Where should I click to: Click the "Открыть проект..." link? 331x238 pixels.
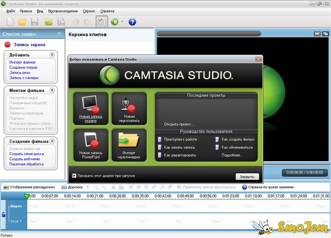pyautogui.click(x=179, y=124)
